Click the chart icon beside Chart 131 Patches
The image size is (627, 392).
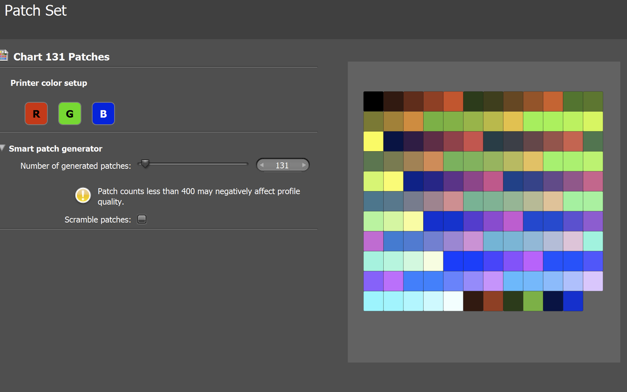pyautogui.click(x=4, y=56)
